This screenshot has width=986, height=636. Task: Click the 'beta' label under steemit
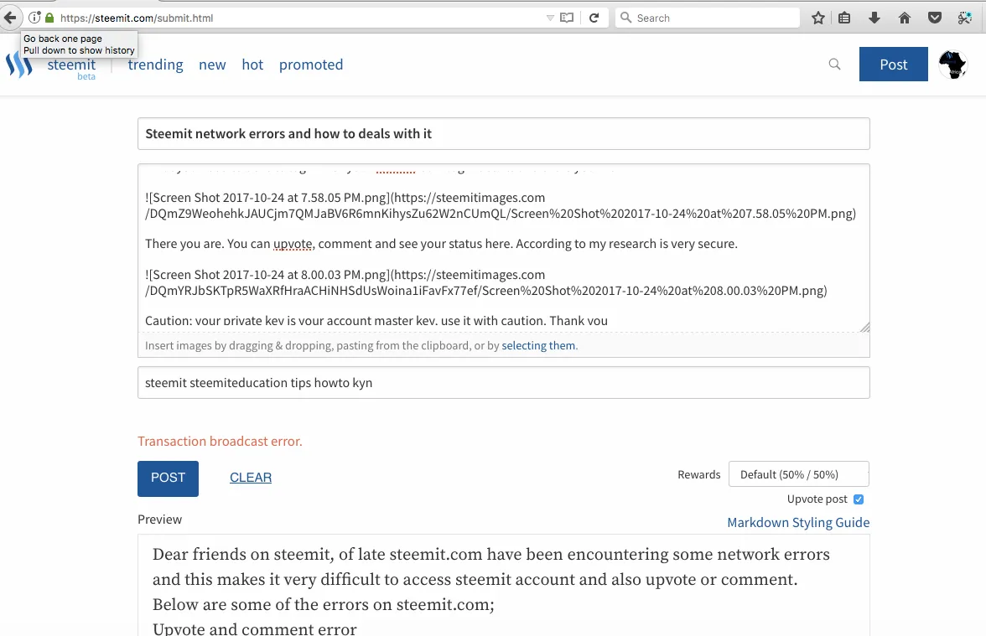[86, 77]
